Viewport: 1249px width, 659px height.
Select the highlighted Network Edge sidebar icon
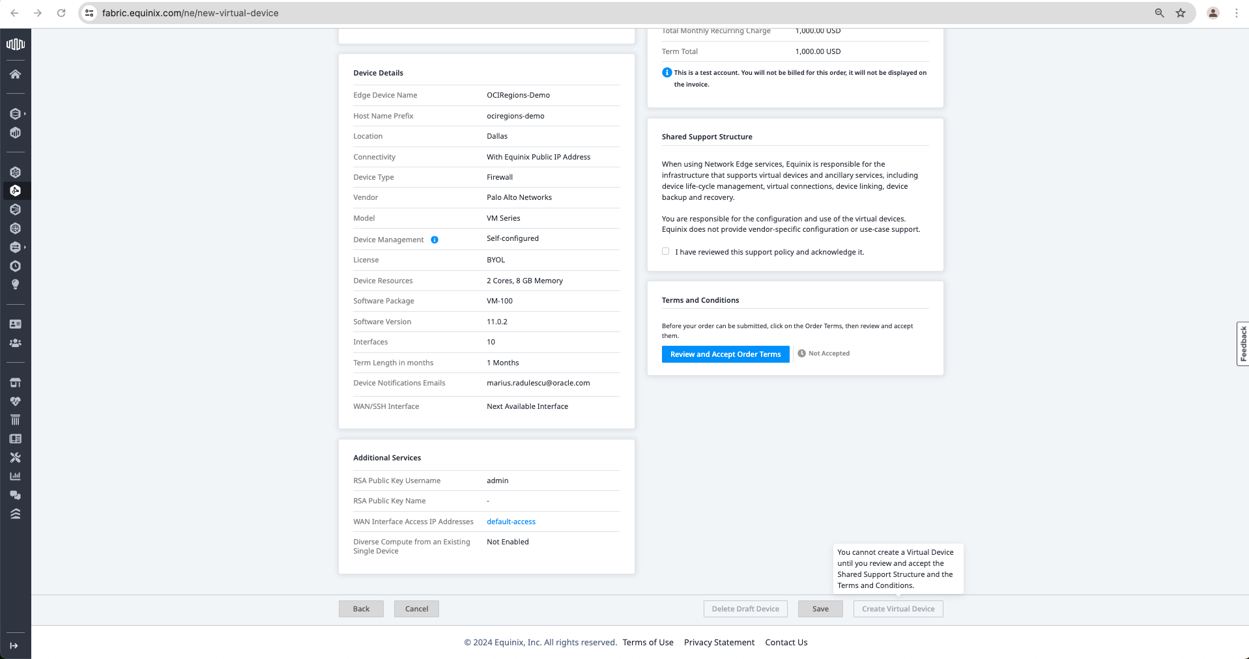pos(16,191)
